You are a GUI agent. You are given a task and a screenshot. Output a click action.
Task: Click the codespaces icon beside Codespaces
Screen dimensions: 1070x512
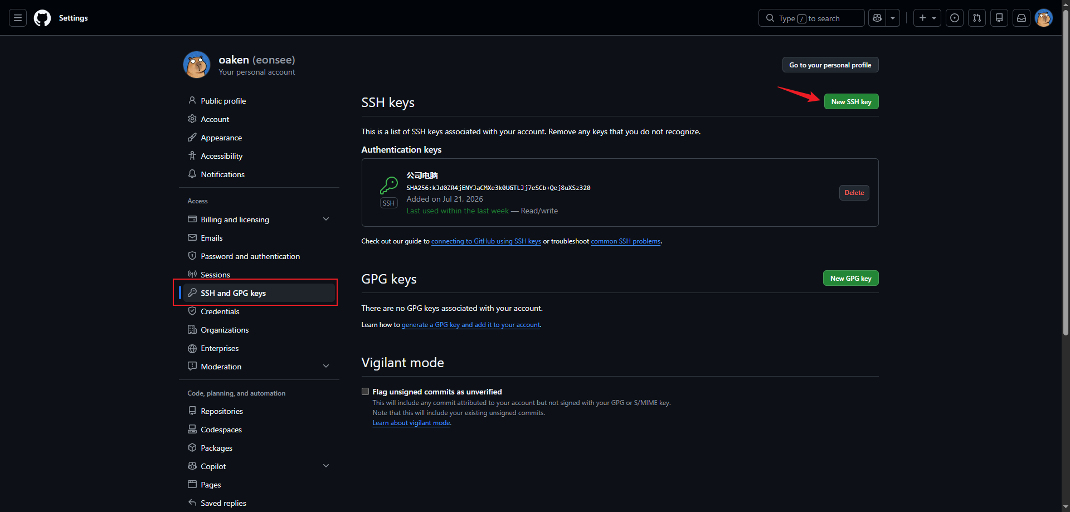tap(192, 429)
